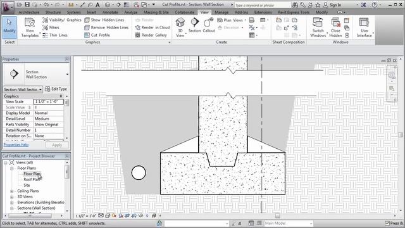405x228 pixels.
Task: Click the view scale 1 1/2" = 1'-0" on view control bar
Action: 86,216
